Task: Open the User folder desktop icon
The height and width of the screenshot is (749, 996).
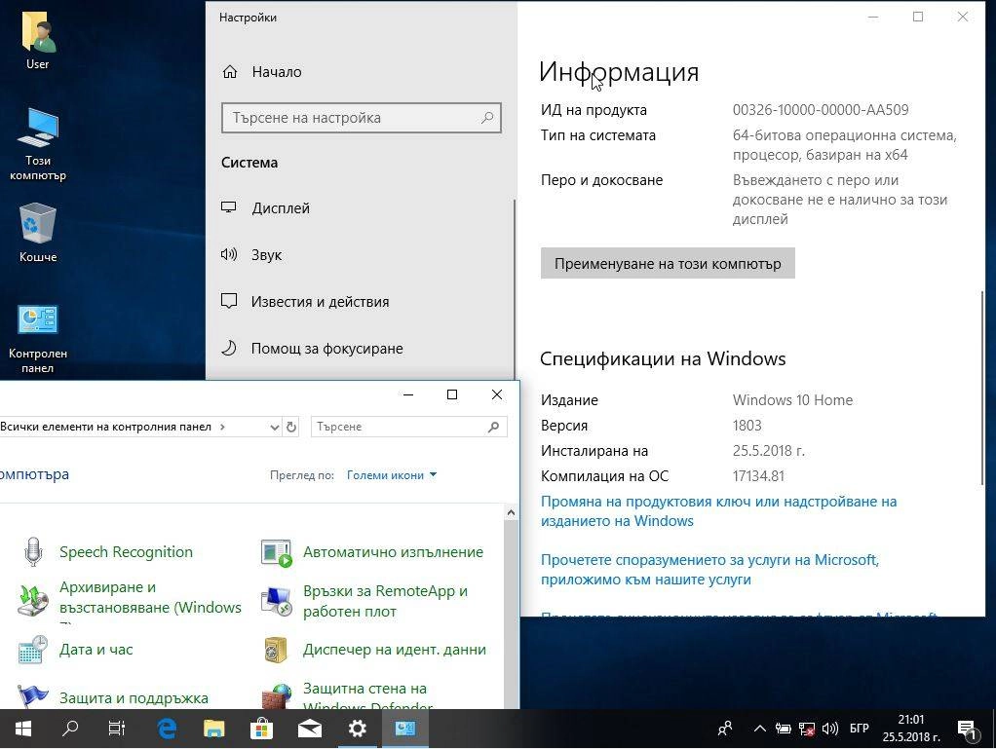Action: [38, 39]
